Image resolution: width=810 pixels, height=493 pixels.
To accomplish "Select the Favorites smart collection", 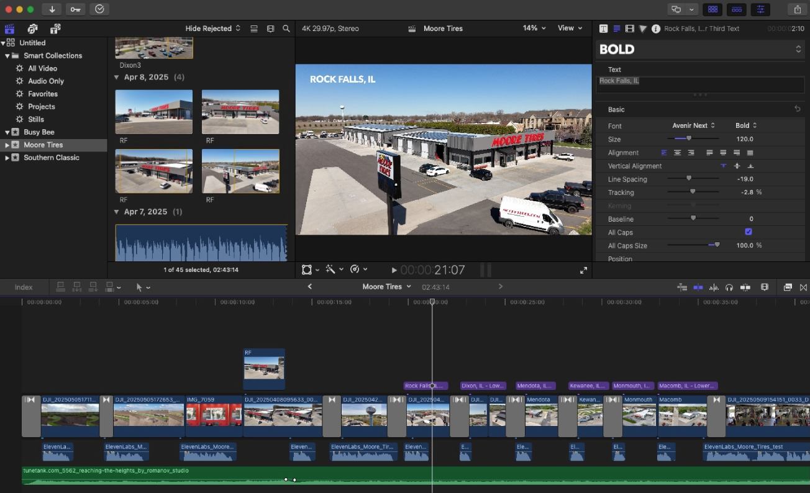I will coord(43,94).
